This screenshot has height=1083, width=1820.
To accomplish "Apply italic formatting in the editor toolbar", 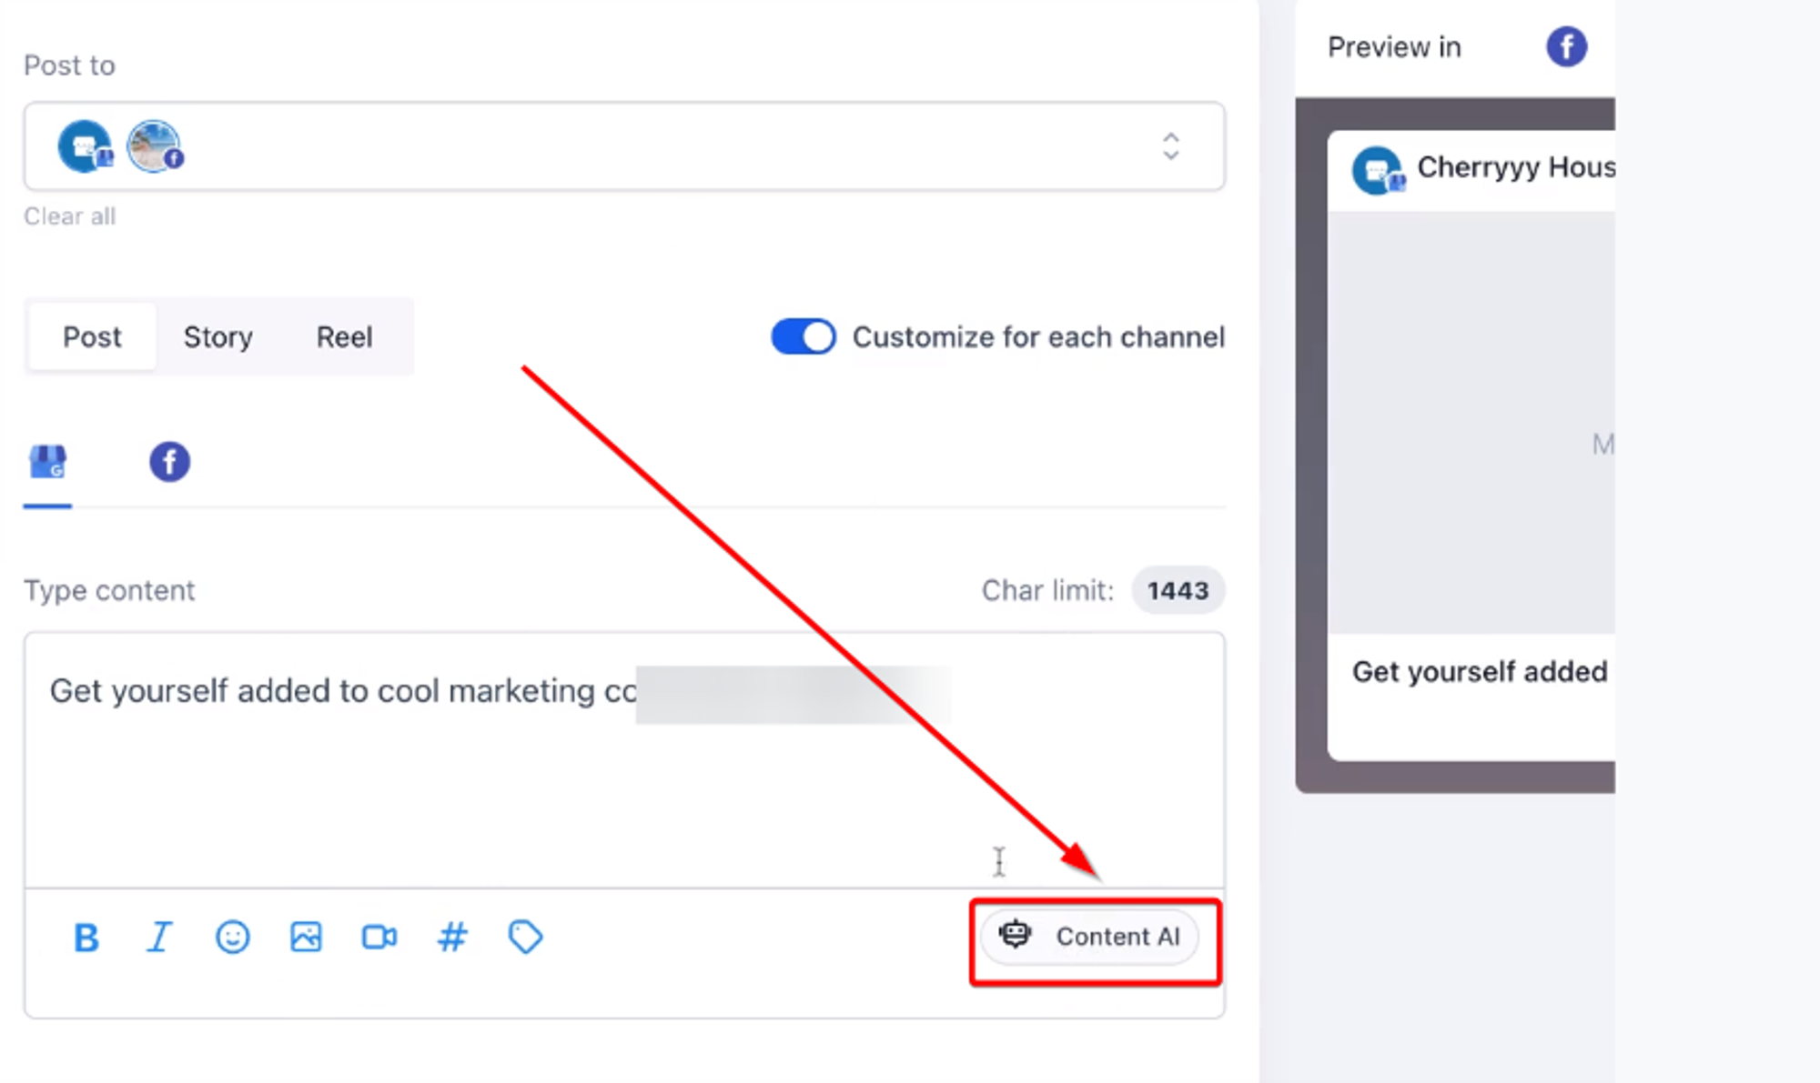I will point(159,937).
